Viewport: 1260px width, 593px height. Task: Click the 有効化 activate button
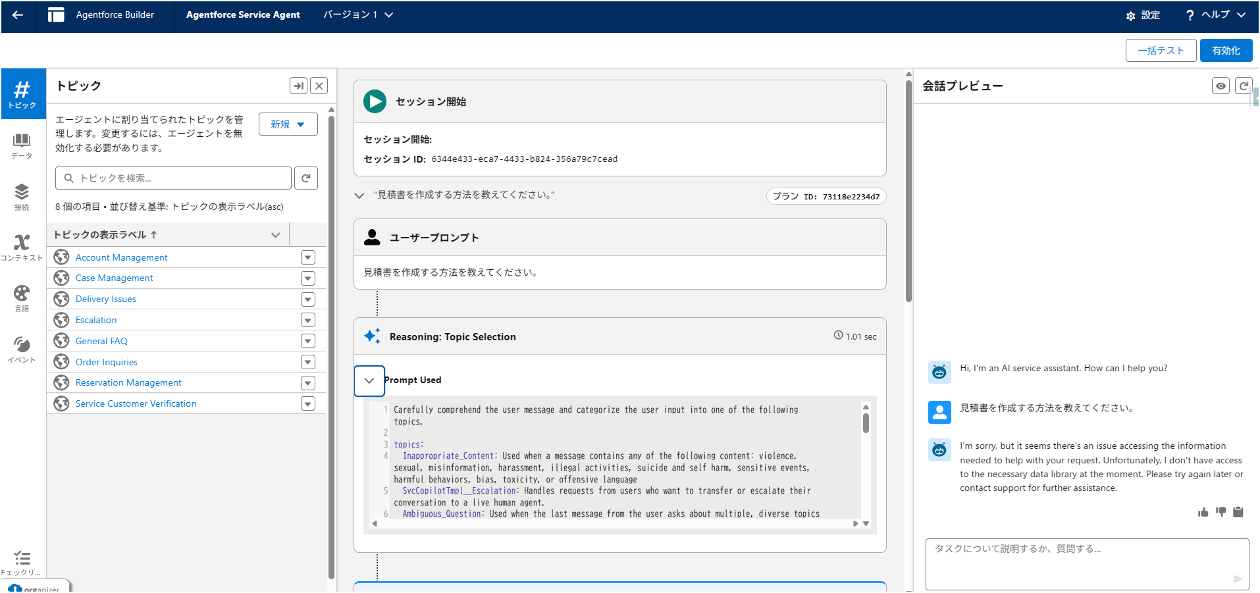click(1226, 50)
